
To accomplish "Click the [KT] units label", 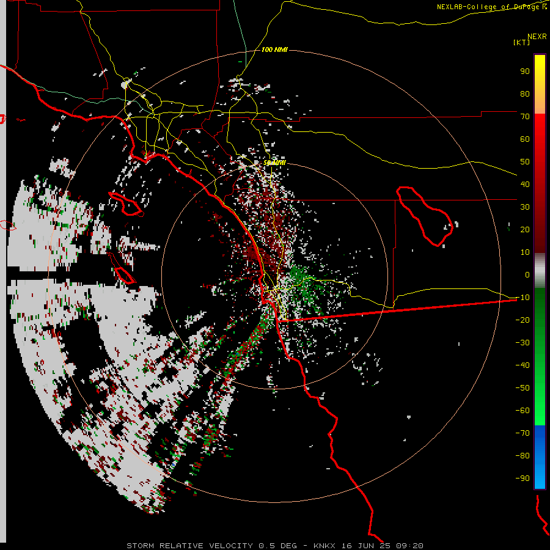I will point(522,42).
